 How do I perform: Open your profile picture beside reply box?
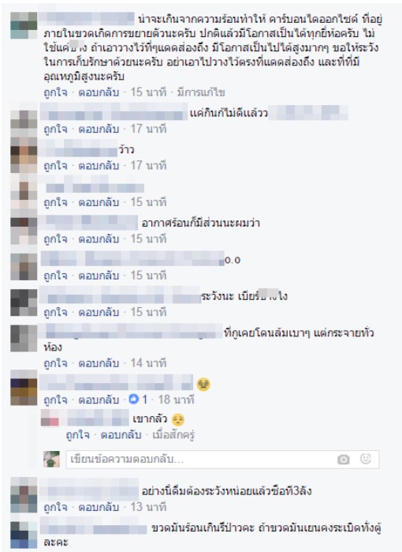pyautogui.click(x=52, y=460)
